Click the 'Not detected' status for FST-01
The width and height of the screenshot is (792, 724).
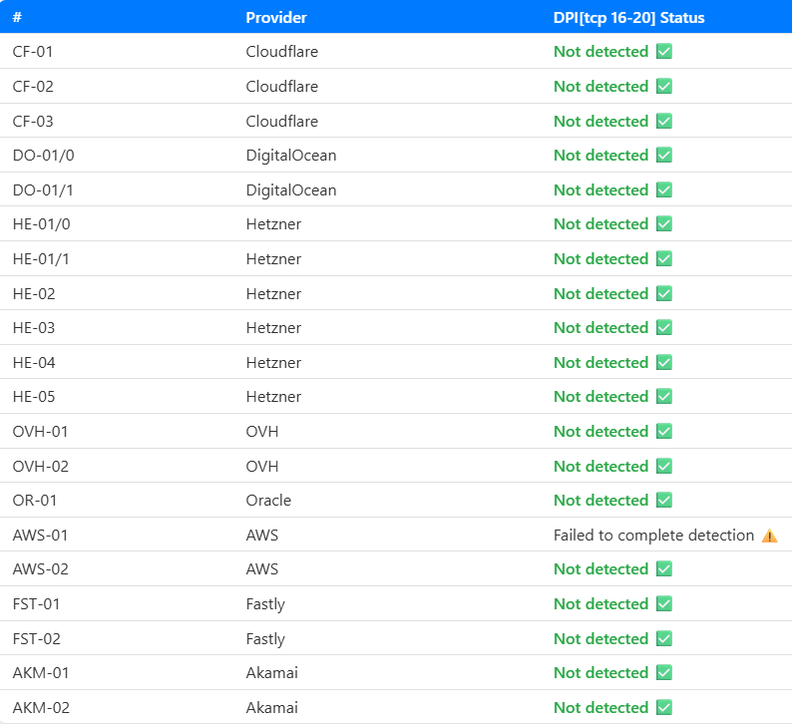tap(600, 604)
